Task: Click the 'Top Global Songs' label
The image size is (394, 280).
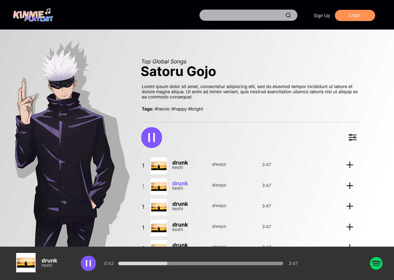Action: [x=164, y=62]
